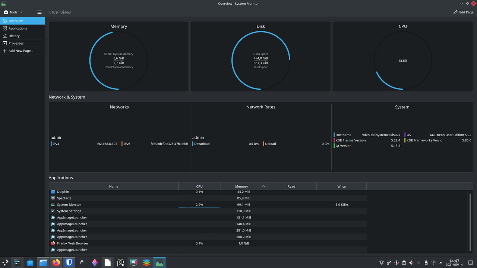The image size is (477, 268).
Task: Switch to System Monitor taskbar entry
Action: pyautogui.click(x=159, y=263)
